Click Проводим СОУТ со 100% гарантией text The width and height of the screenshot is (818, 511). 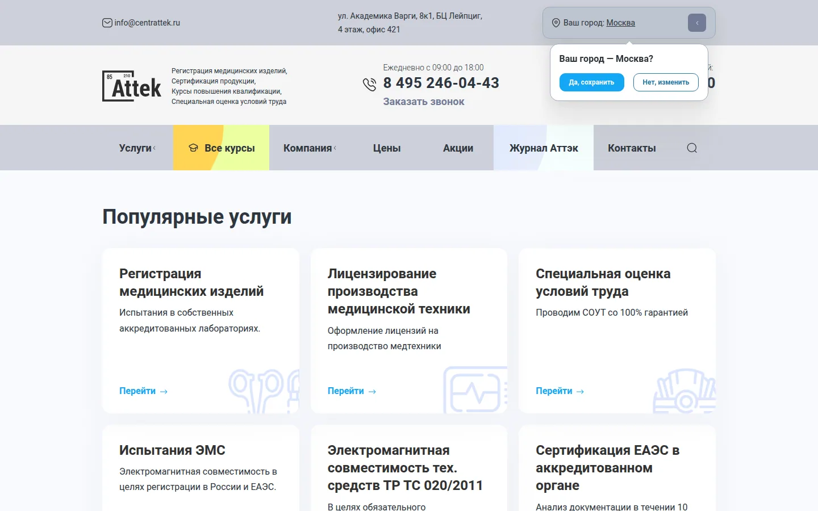[x=612, y=312]
